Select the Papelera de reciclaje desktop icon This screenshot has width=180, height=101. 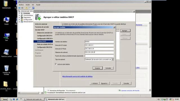tap(6, 70)
